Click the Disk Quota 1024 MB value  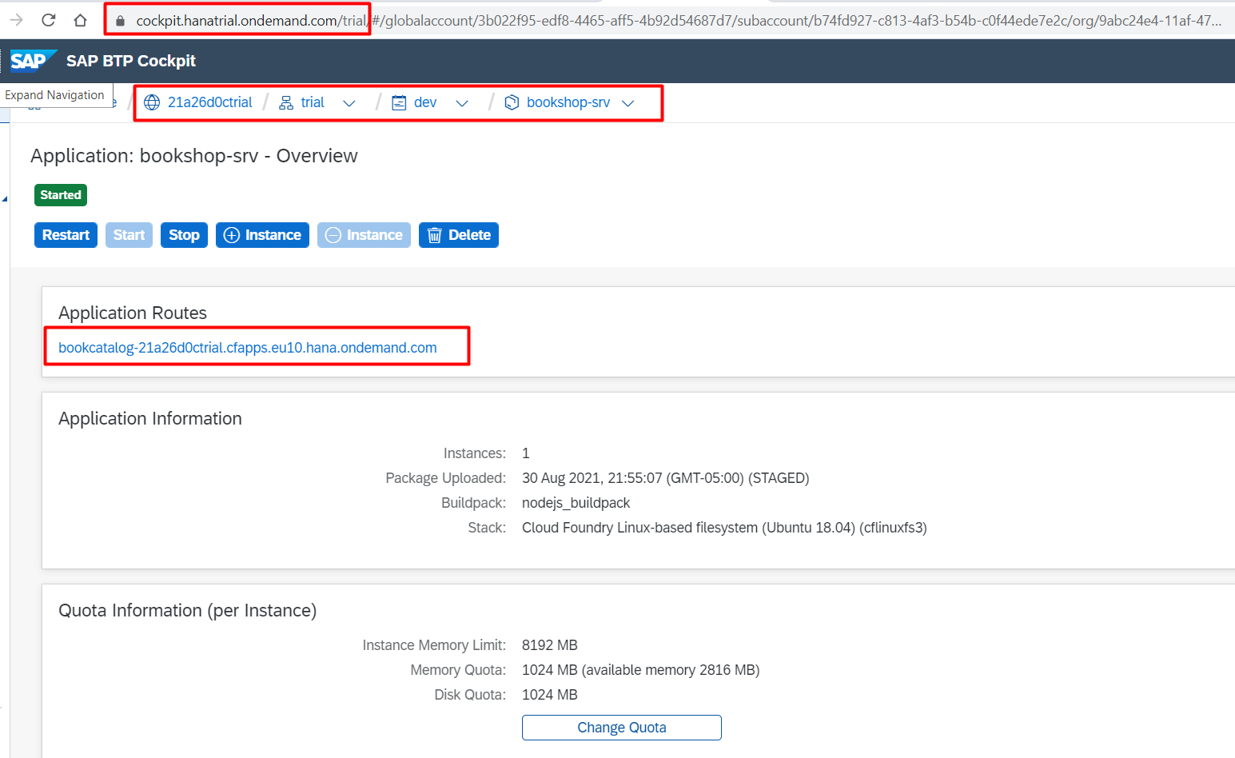550,695
